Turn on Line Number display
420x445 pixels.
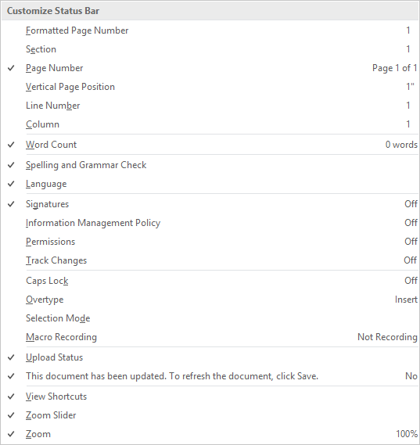coord(210,106)
